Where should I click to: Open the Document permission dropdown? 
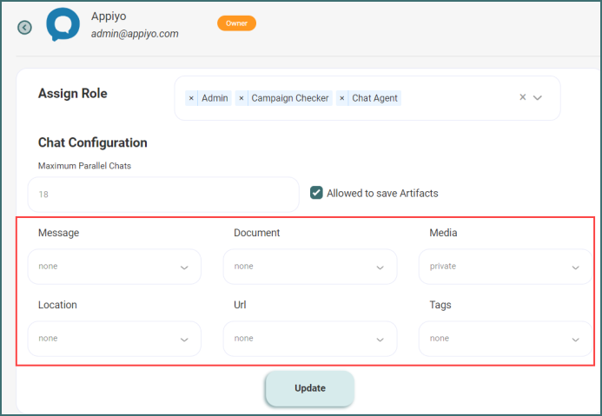pos(309,267)
